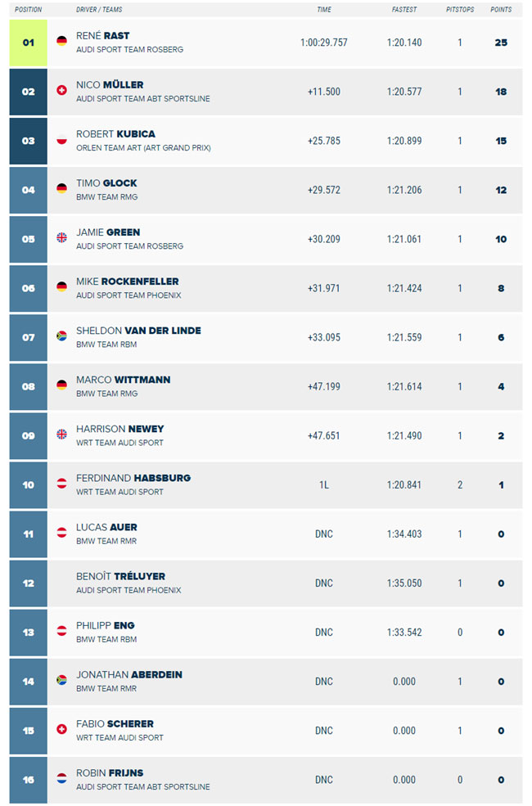Click the Dutch flag beside Robin Frijns

click(61, 778)
